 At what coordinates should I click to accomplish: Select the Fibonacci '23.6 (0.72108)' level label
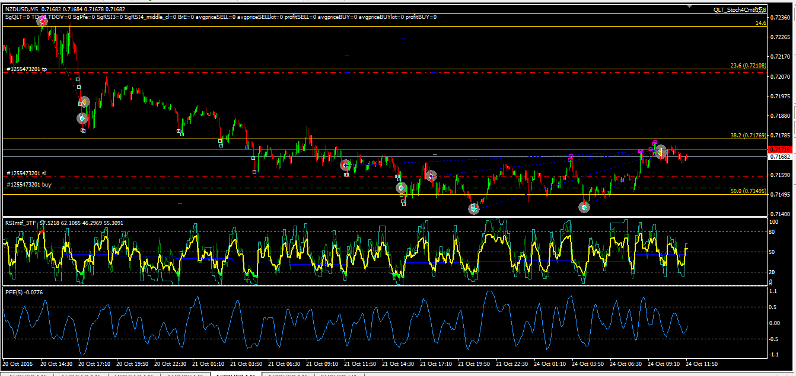coord(747,66)
